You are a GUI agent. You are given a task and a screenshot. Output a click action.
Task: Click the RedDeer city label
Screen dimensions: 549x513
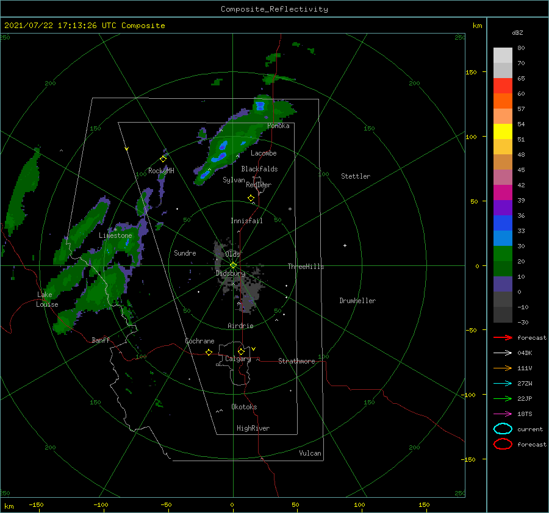click(259, 185)
